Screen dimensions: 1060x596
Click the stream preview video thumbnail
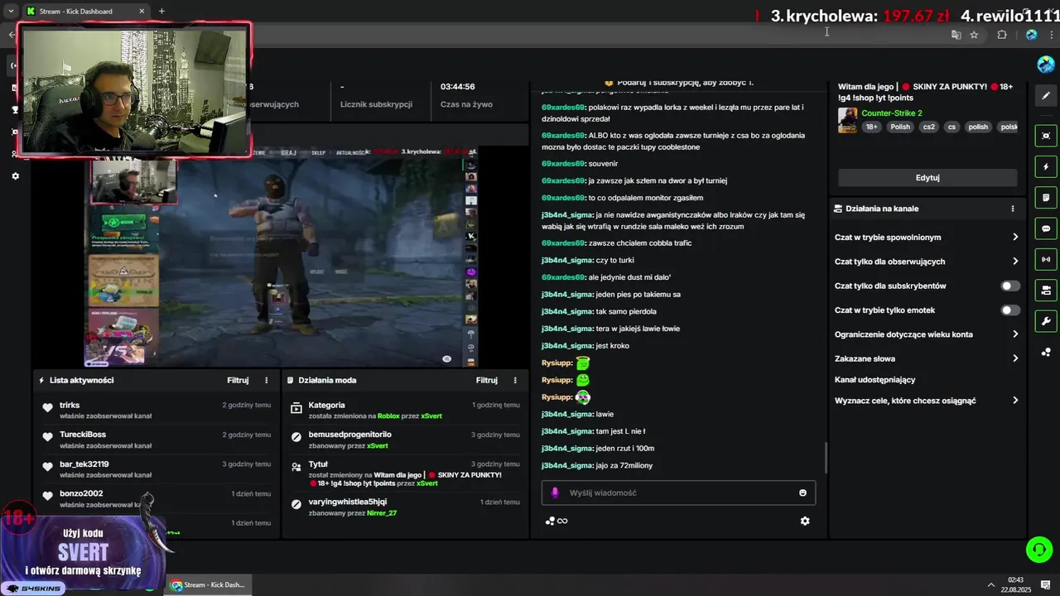282,257
